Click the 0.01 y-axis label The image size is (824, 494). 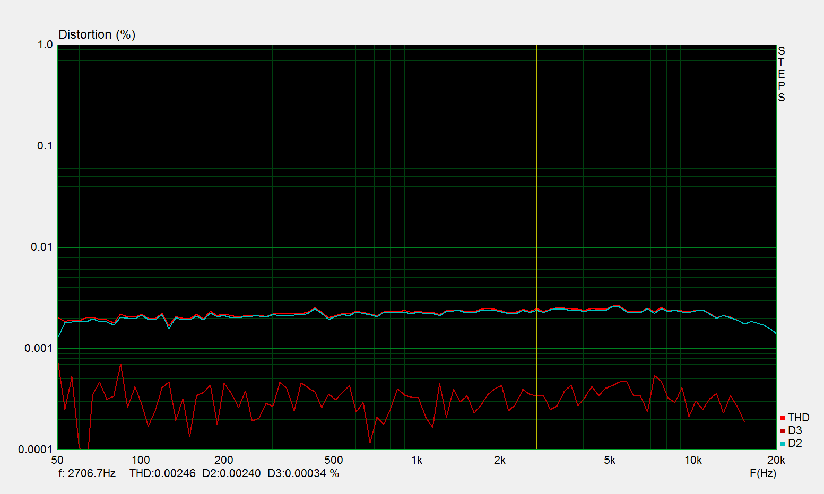42,247
